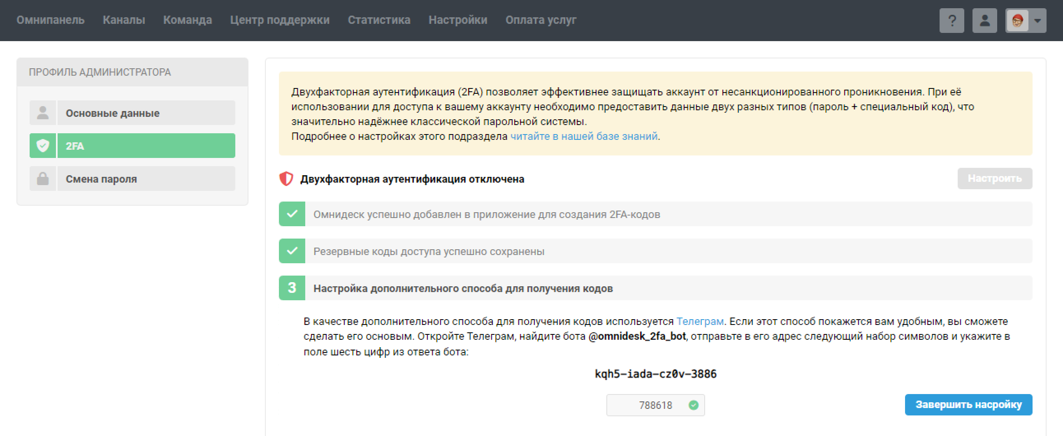Select Основные данные in profile sidebar

click(146, 113)
